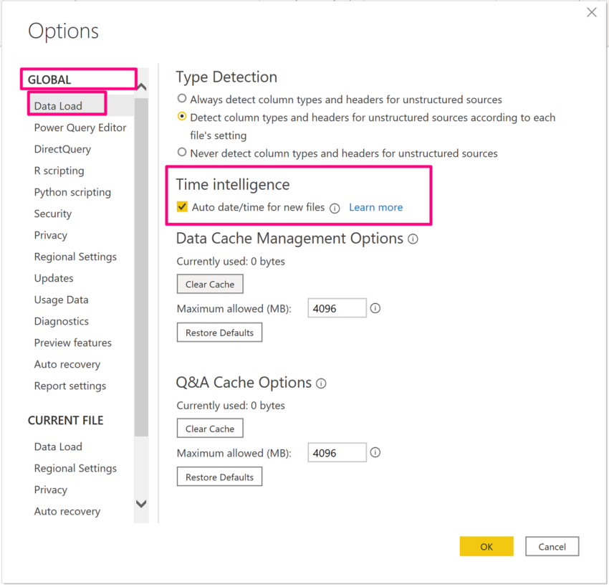Select Always detect column types radio button
This screenshot has height=587, width=609.
pyautogui.click(x=183, y=99)
